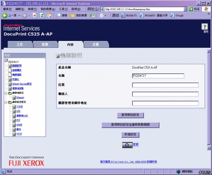Open the 編輯 menu
The width and height of the screenshot is (212, 175).
pyautogui.click(x=20, y=9)
